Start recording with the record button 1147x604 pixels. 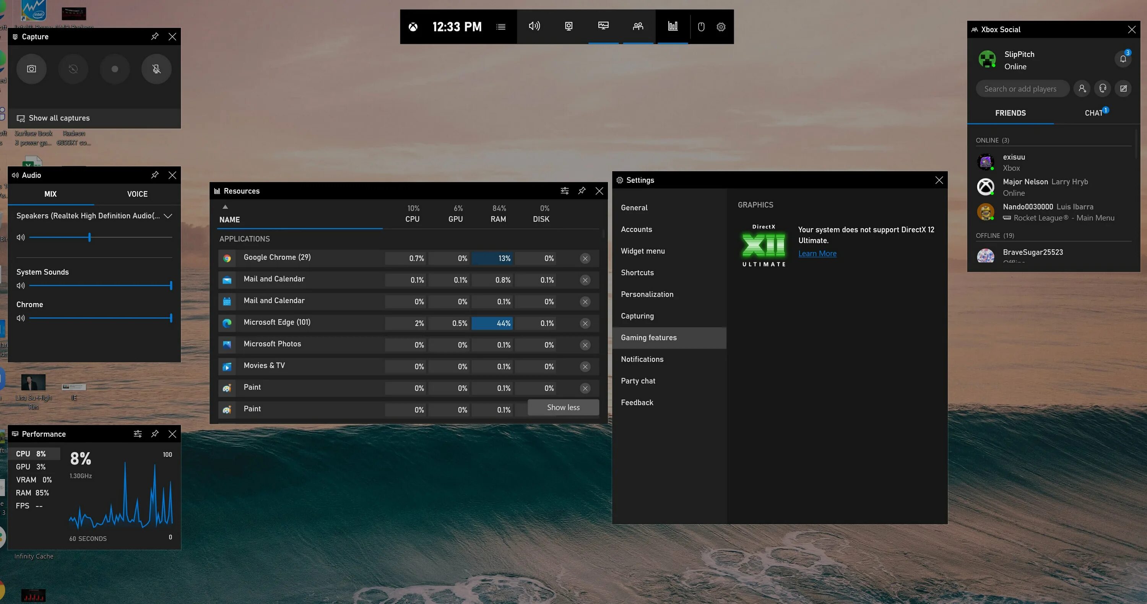click(114, 69)
